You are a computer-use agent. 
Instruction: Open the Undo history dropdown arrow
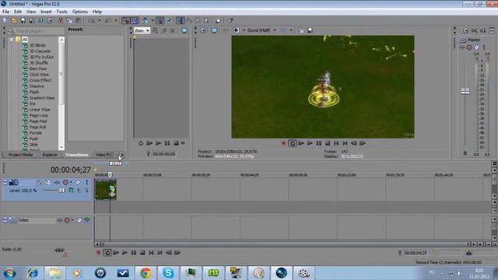point(100,21)
